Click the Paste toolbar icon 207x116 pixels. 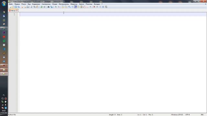pos(38,7)
